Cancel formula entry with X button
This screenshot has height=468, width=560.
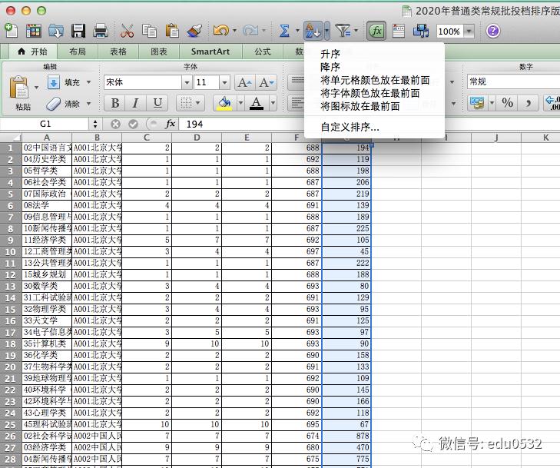[115, 124]
